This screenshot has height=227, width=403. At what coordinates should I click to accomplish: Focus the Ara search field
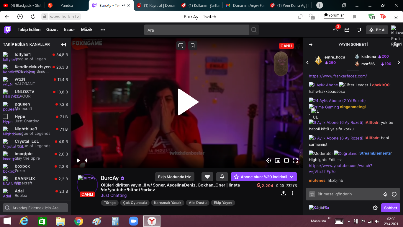click(x=196, y=30)
